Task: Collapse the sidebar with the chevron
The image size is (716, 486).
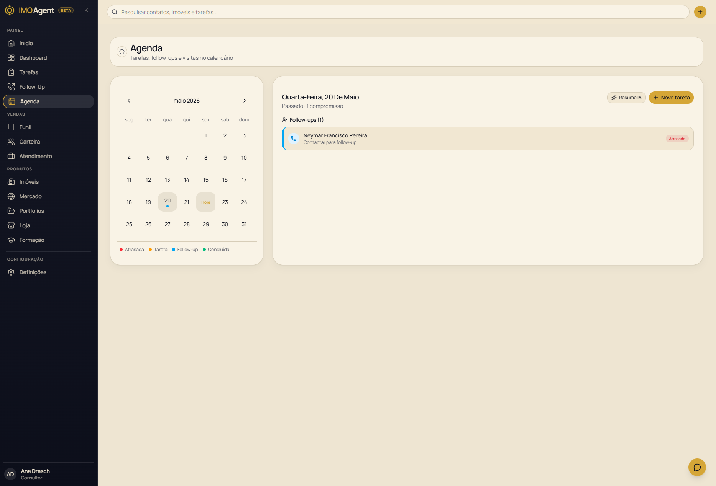Action: click(x=87, y=10)
